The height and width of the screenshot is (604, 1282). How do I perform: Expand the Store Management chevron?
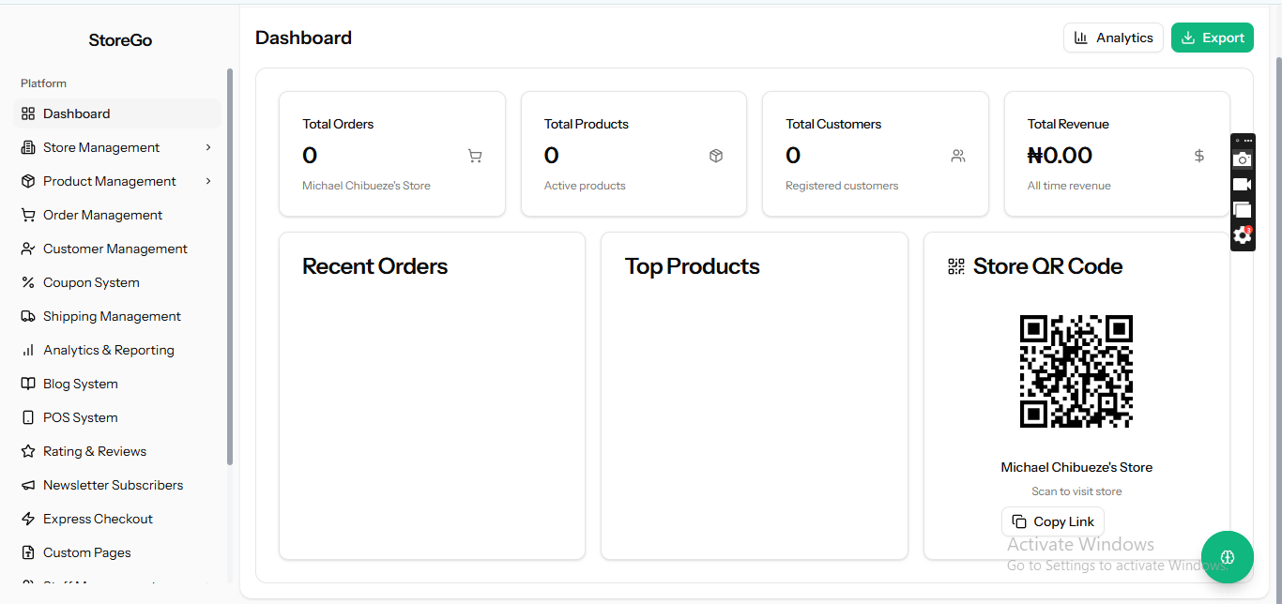tap(208, 147)
